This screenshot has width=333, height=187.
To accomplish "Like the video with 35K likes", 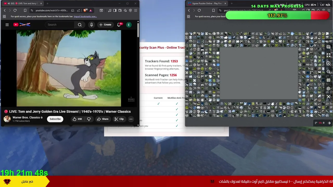I will pos(78,119).
